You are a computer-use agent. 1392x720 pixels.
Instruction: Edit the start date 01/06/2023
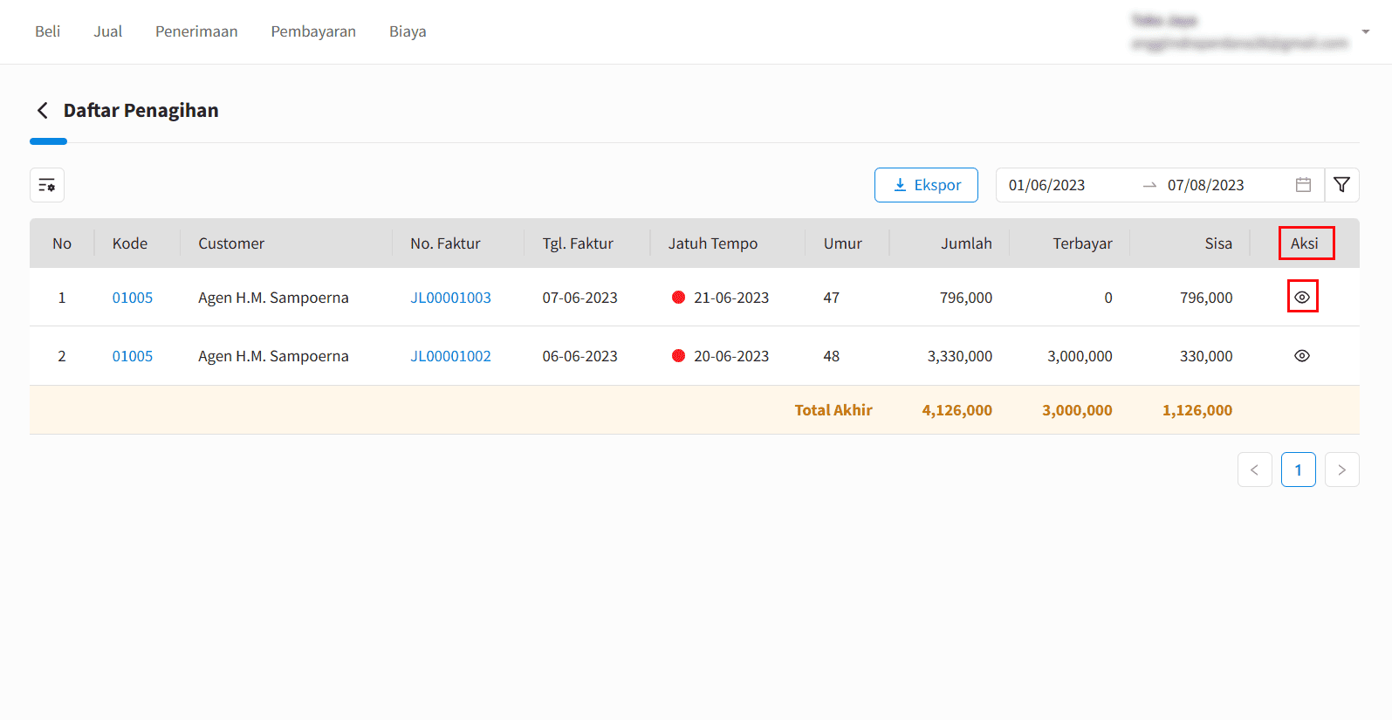[1046, 185]
